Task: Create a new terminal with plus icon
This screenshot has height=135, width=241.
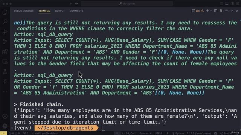Action: coord(207,11)
